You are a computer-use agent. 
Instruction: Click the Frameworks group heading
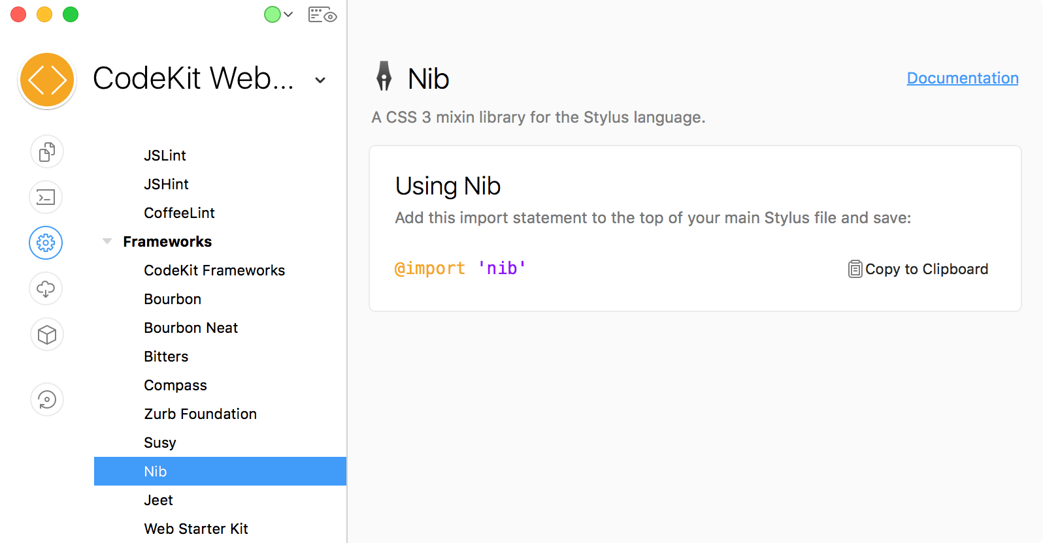tap(167, 241)
